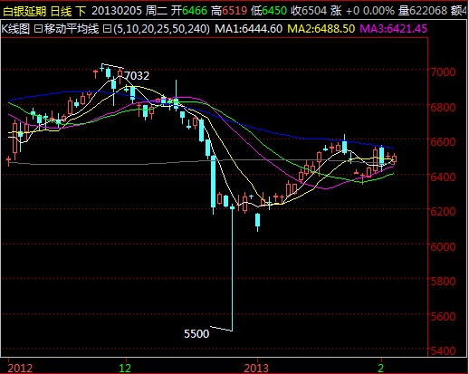Click the 6200 price axis label

click(x=443, y=211)
